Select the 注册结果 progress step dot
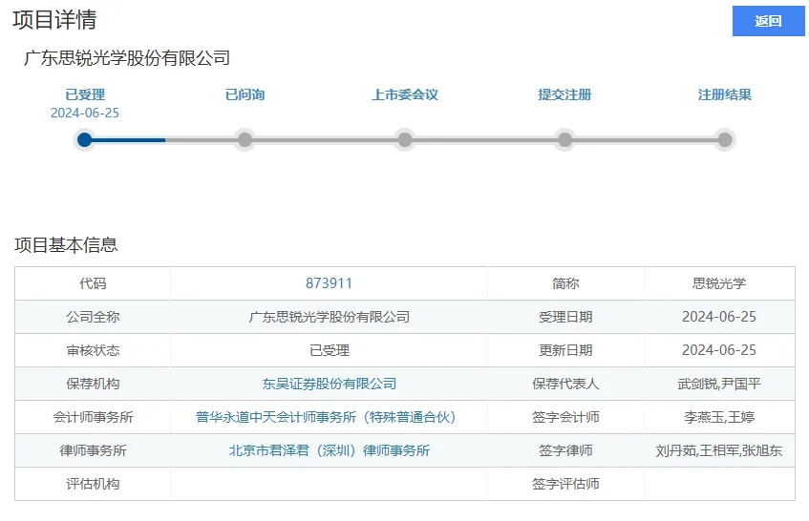This screenshot has height=521, width=809. [x=725, y=139]
